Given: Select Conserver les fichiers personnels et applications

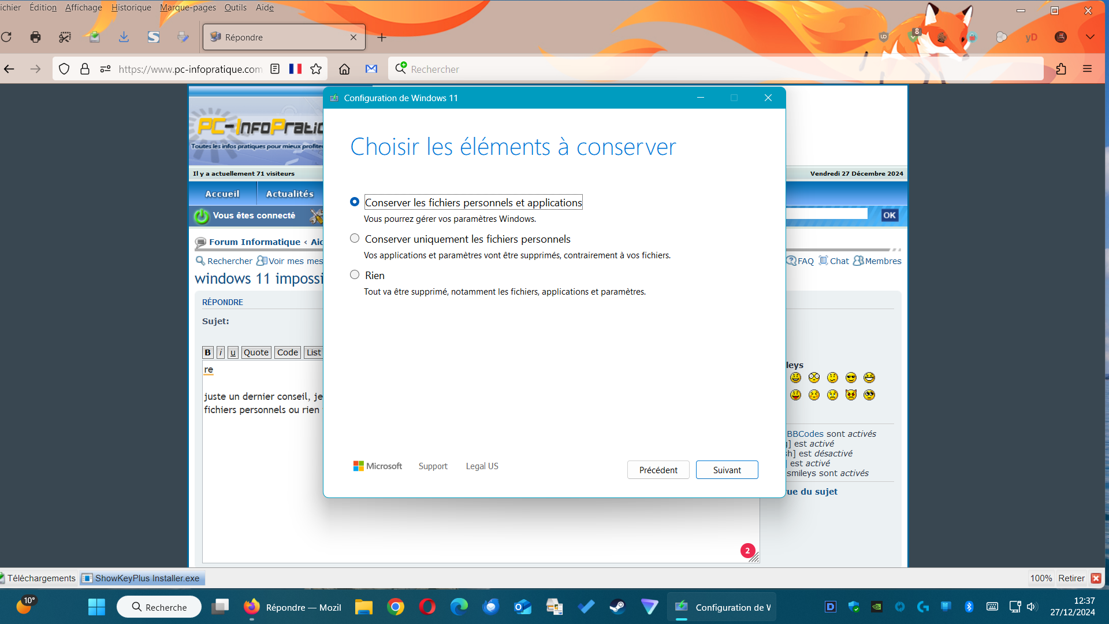Looking at the screenshot, I should click(355, 202).
